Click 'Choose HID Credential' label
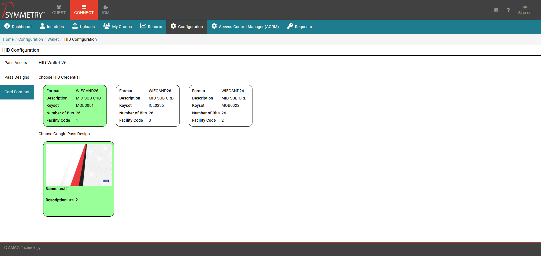This screenshot has height=256, width=541. (59, 77)
